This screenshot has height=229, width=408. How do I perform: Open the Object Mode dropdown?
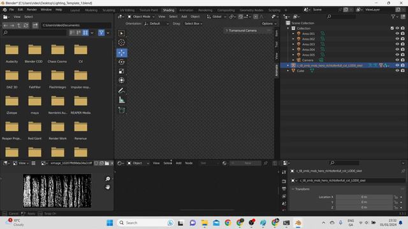click(x=141, y=17)
